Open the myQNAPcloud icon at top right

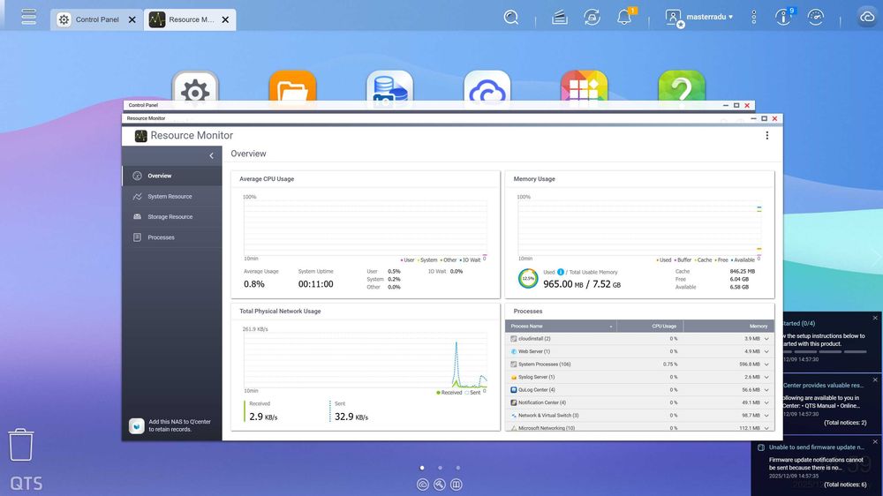click(x=867, y=18)
